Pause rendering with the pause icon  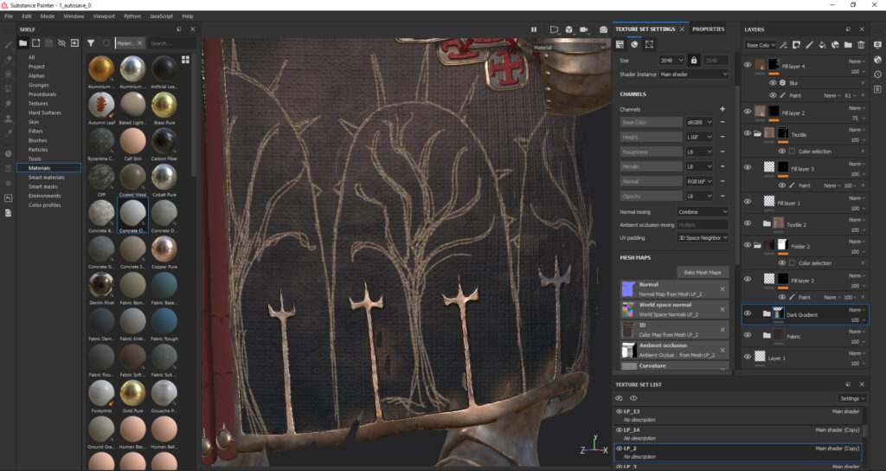[534, 29]
